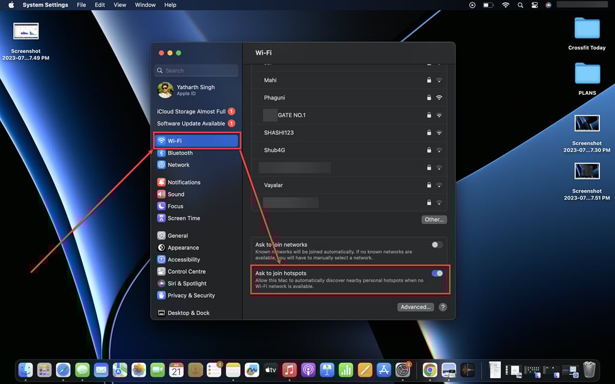
Task: Open Reminders from the Dock
Action: [214, 370]
